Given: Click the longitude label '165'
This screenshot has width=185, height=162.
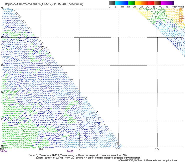Looking at the screenshot, I should (2, 149).
